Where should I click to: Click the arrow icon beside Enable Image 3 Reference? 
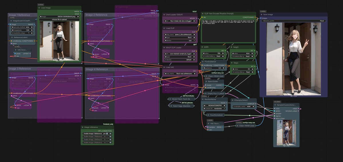(x=110, y=139)
